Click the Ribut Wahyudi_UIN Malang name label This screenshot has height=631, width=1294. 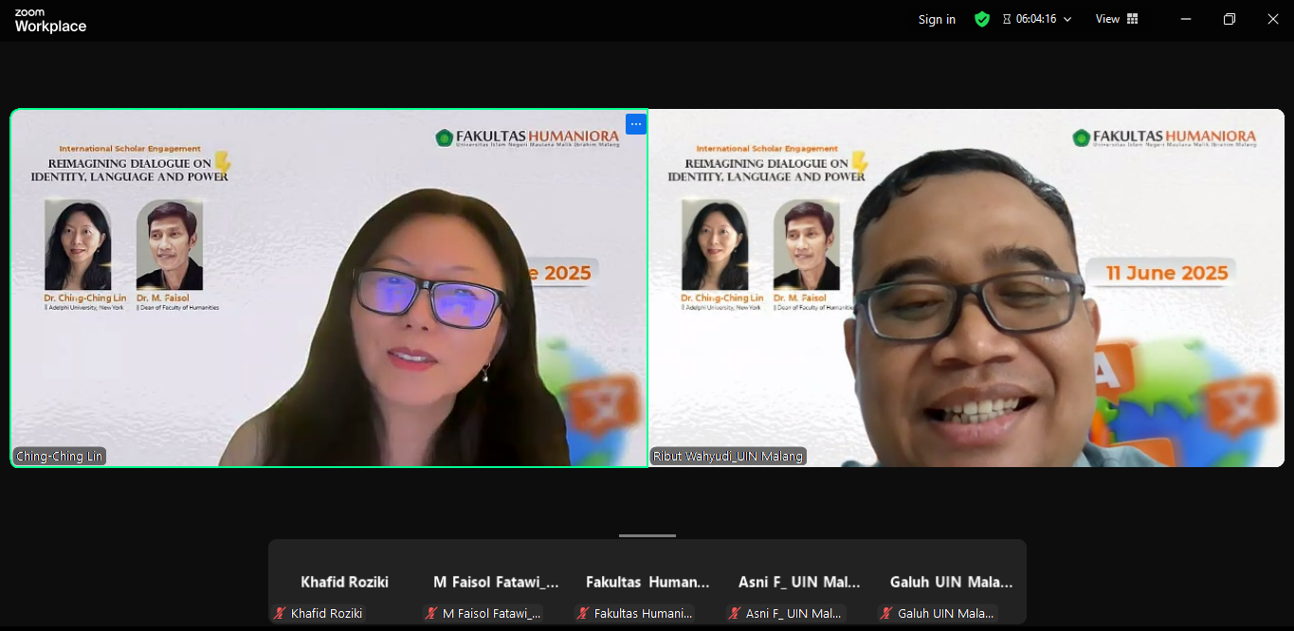click(728, 457)
